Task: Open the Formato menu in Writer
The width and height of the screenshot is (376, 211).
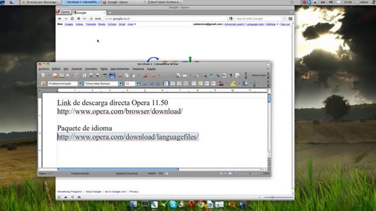Action: (91, 69)
